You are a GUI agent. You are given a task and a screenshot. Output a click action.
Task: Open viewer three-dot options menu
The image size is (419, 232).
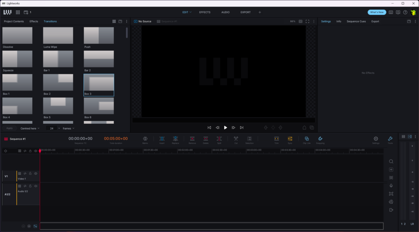314,21
